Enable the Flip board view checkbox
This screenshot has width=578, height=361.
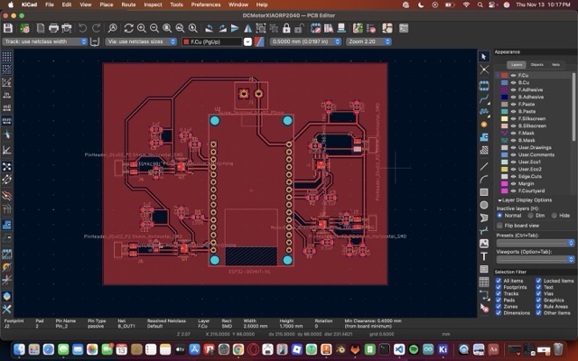click(x=499, y=226)
